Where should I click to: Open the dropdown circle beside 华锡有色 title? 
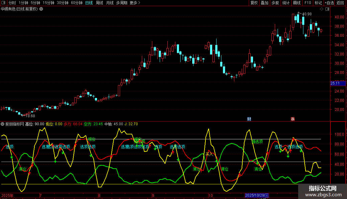coord(41,9)
